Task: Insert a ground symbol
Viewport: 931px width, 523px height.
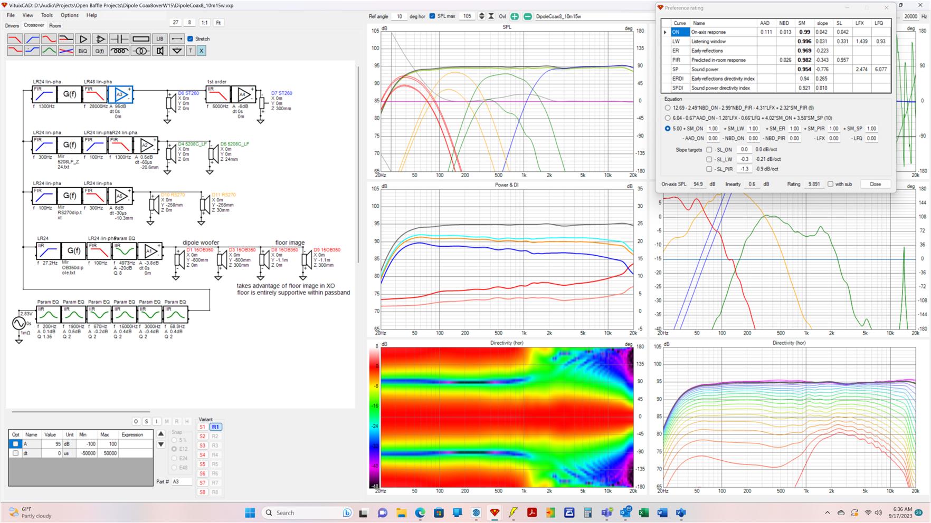Action: click(177, 51)
